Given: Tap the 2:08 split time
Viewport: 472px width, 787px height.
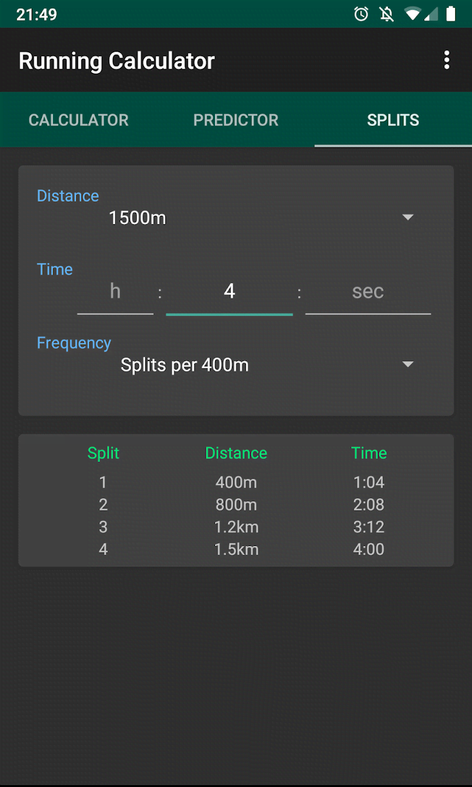Looking at the screenshot, I should (x=369, y=505).
